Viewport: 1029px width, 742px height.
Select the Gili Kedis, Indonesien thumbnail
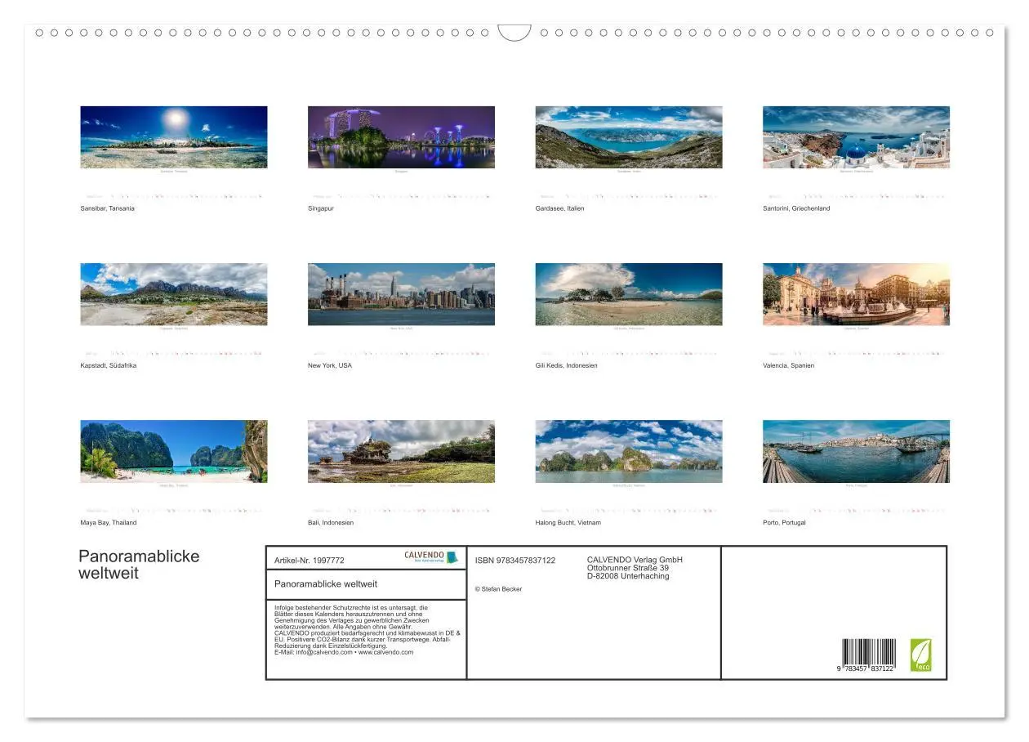pos(629,294)
